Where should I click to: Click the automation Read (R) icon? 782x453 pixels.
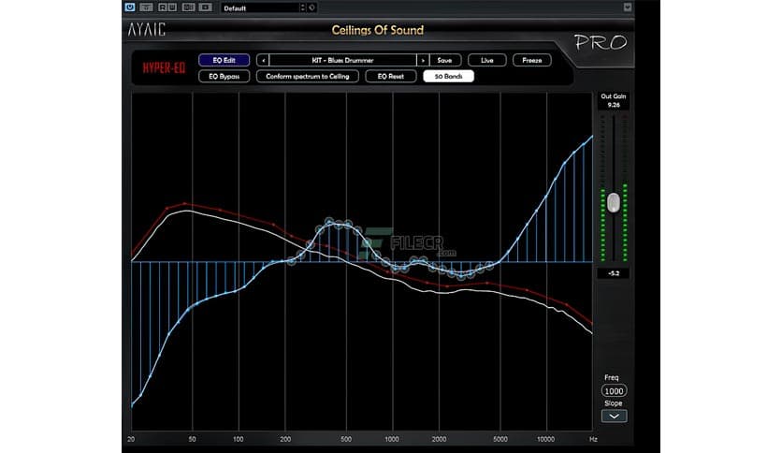pyautogui.click(x=163, y=7)
